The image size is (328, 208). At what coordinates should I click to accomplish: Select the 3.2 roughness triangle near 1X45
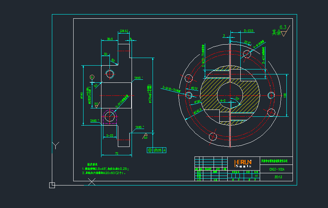pos(145,135)
